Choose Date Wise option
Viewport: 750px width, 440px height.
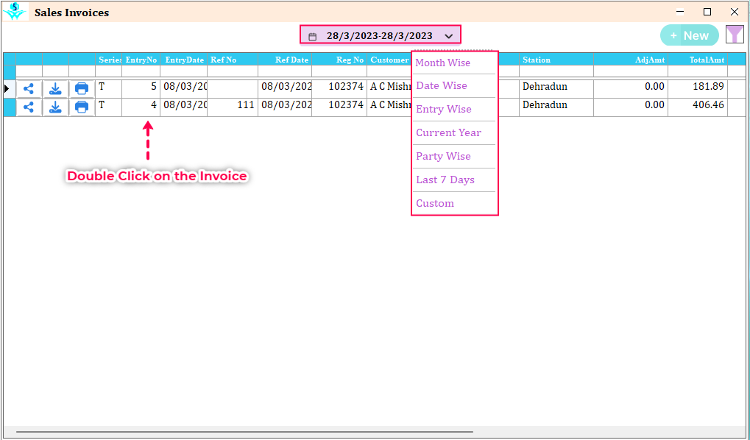pyautogui.click(x=442, y=85)
